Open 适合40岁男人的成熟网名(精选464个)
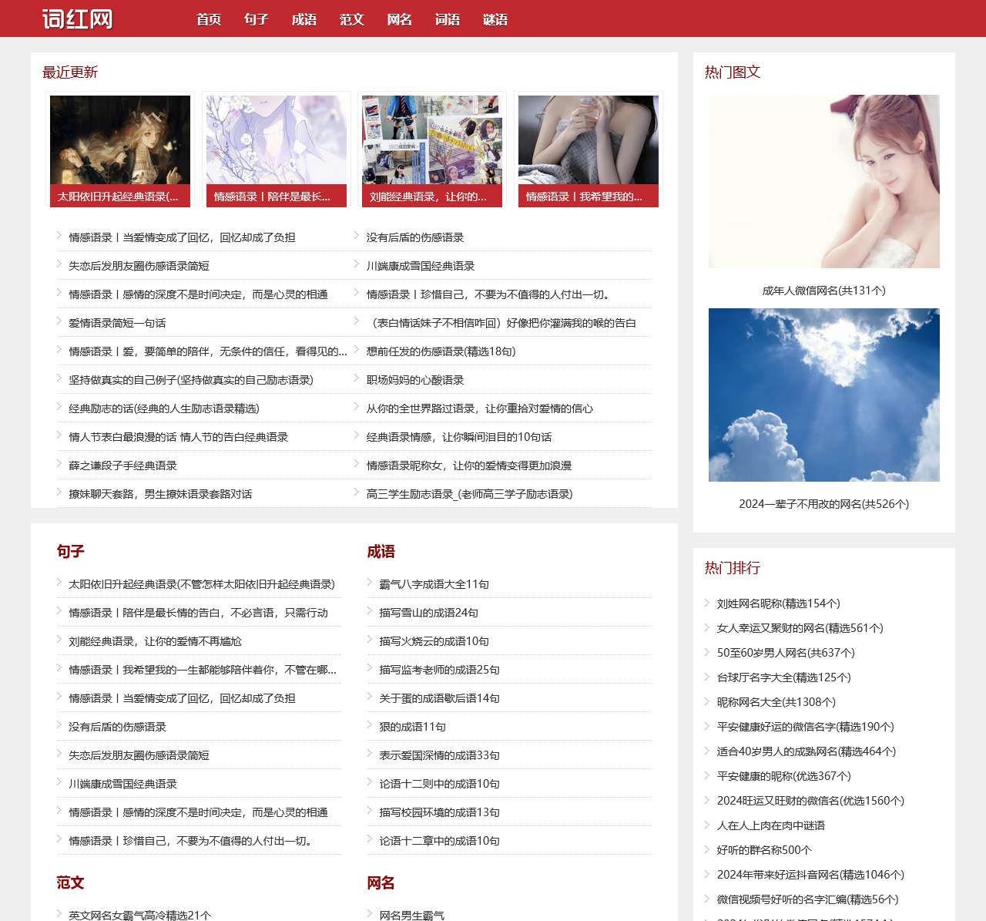The width and height of the screenshot is (986, 921). [x=806, y=751]
